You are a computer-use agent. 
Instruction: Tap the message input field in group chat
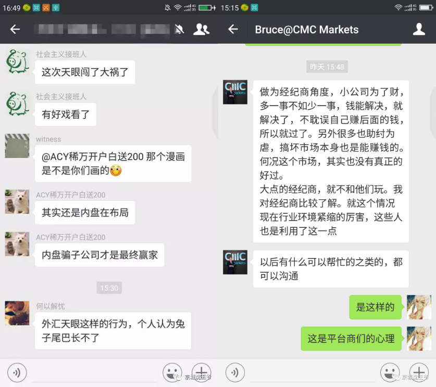(94, 372)
